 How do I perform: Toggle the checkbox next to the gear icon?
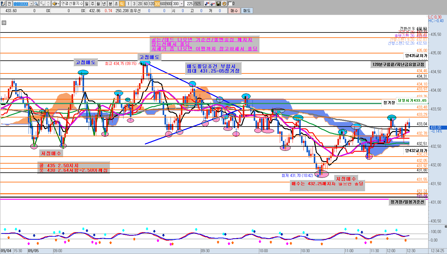click(x=230, y=4)
